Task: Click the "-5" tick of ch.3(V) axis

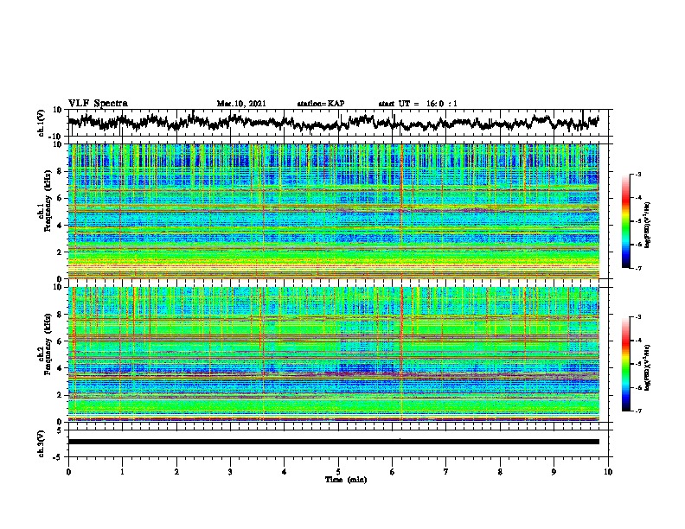Action: [x=58, y=457]
